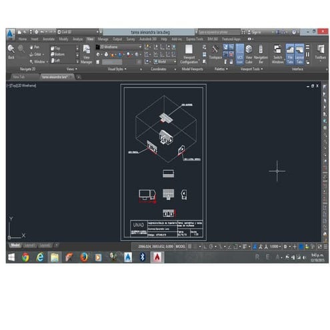Expand the Viewport Tools panel
This screenshot has width=330, height=330.
pyautogui.click(x=251, y=69)
